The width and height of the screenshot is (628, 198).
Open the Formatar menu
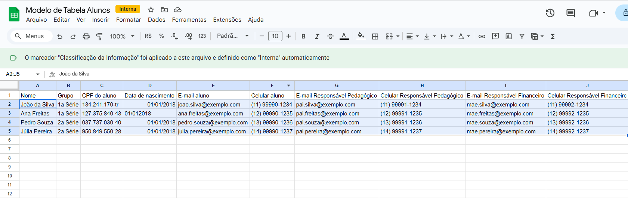tap(129, 20)
